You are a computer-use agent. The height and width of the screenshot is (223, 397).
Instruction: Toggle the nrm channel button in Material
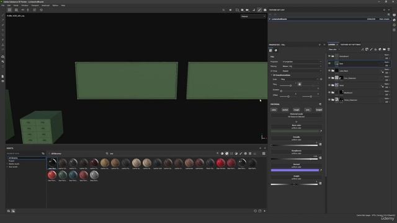tap(308, 110)
